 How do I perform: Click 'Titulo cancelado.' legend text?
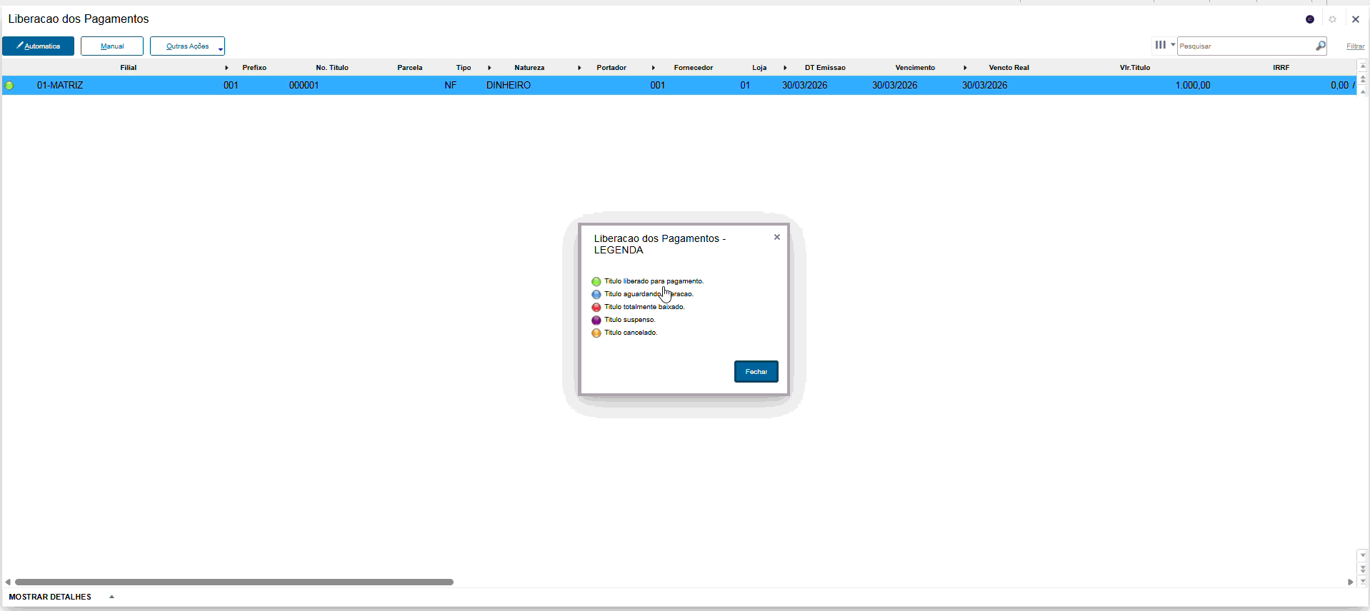pyautogui.click(x=631, y=333)
